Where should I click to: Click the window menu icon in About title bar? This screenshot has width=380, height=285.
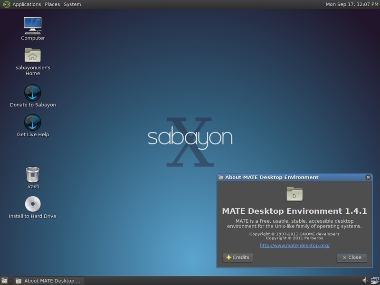click(221, 177)
